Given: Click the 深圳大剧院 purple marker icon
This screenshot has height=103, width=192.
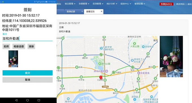Looking at the screenshot, I should 107,71.
